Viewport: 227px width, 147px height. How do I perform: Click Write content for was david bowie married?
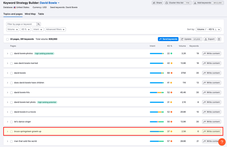pos(212,63)
